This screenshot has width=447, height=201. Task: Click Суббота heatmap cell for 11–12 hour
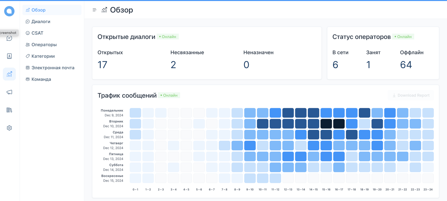(x=275, y=167)
